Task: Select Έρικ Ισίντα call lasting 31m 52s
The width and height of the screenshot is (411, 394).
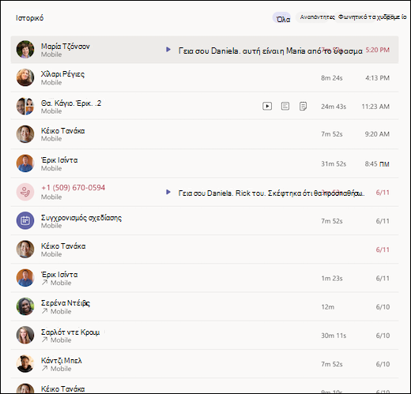Action: [205, 163]
